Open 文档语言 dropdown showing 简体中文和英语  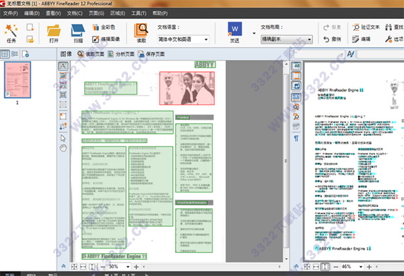[182, 40]
